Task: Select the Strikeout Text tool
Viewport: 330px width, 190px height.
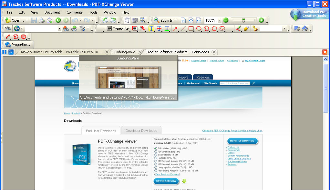Action: [x=160, y=28]
